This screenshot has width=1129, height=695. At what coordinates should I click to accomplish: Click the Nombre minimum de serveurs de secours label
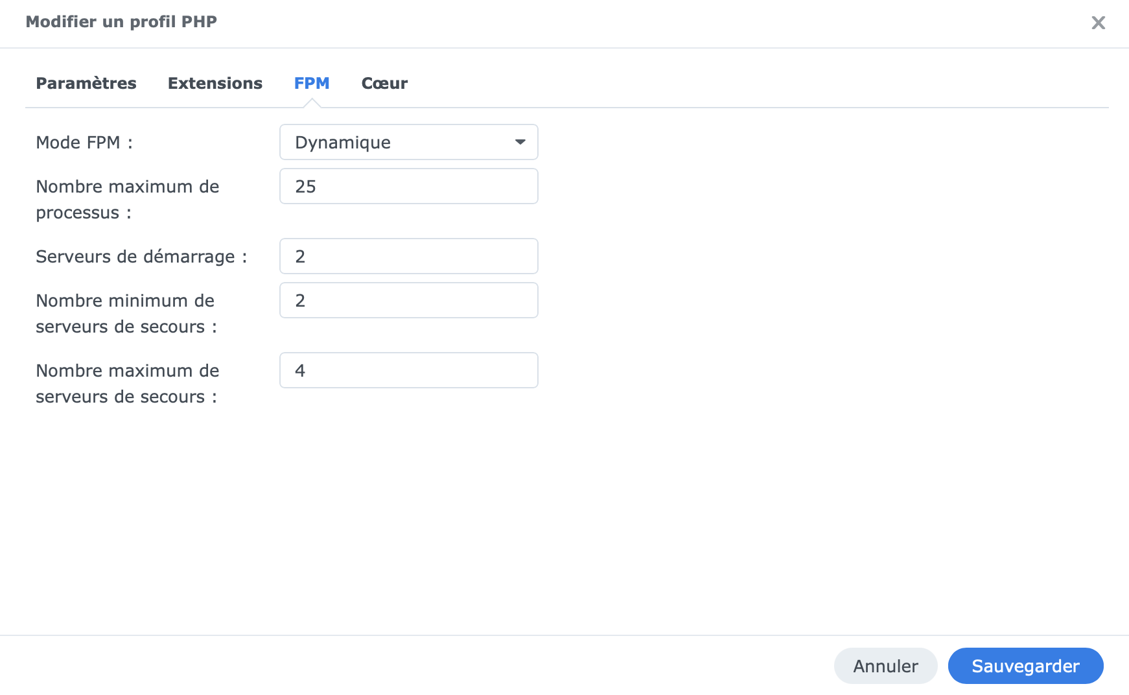coord(126,314)
